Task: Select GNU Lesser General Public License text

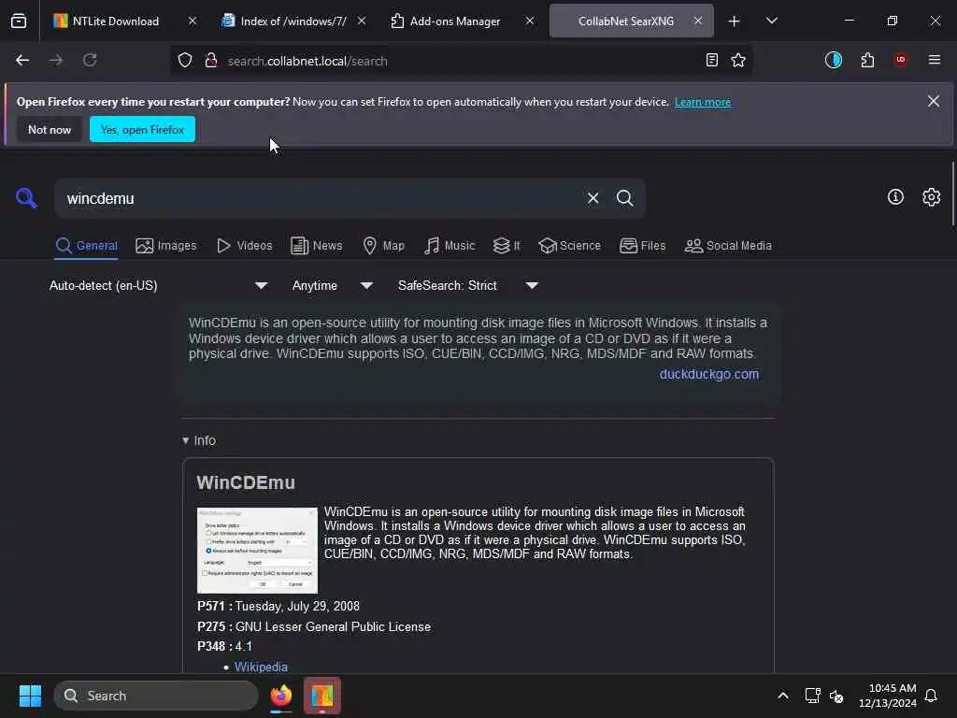Action: 333,626
